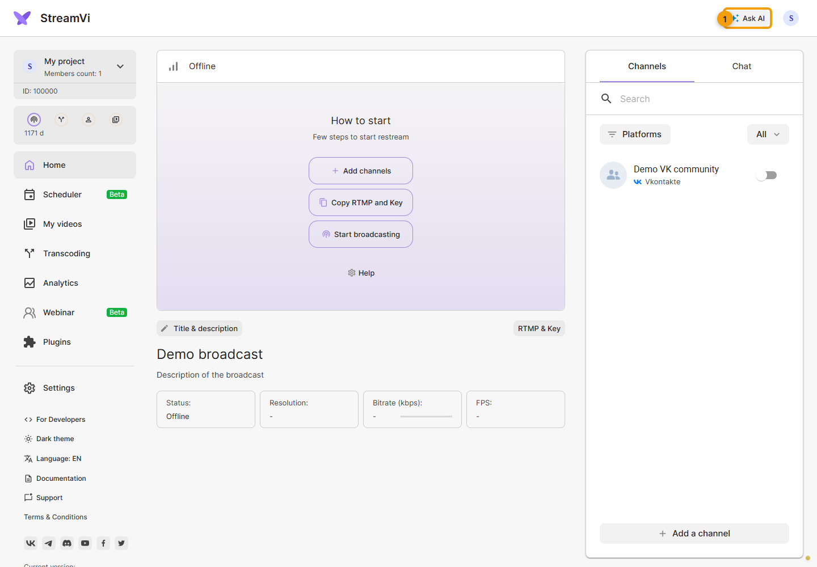Click the Offline signal bars icon

174,66
